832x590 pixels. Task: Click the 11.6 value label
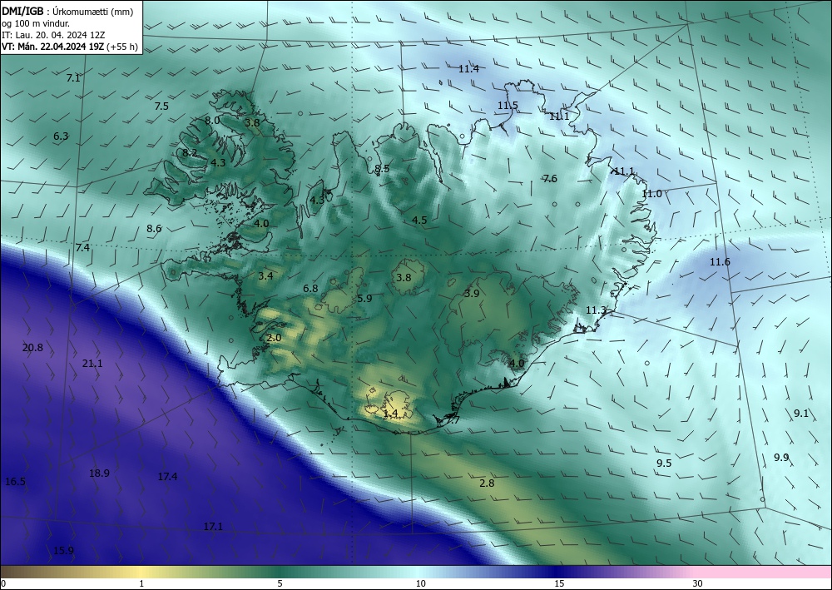pyautogui.click(x=720, y=261)
